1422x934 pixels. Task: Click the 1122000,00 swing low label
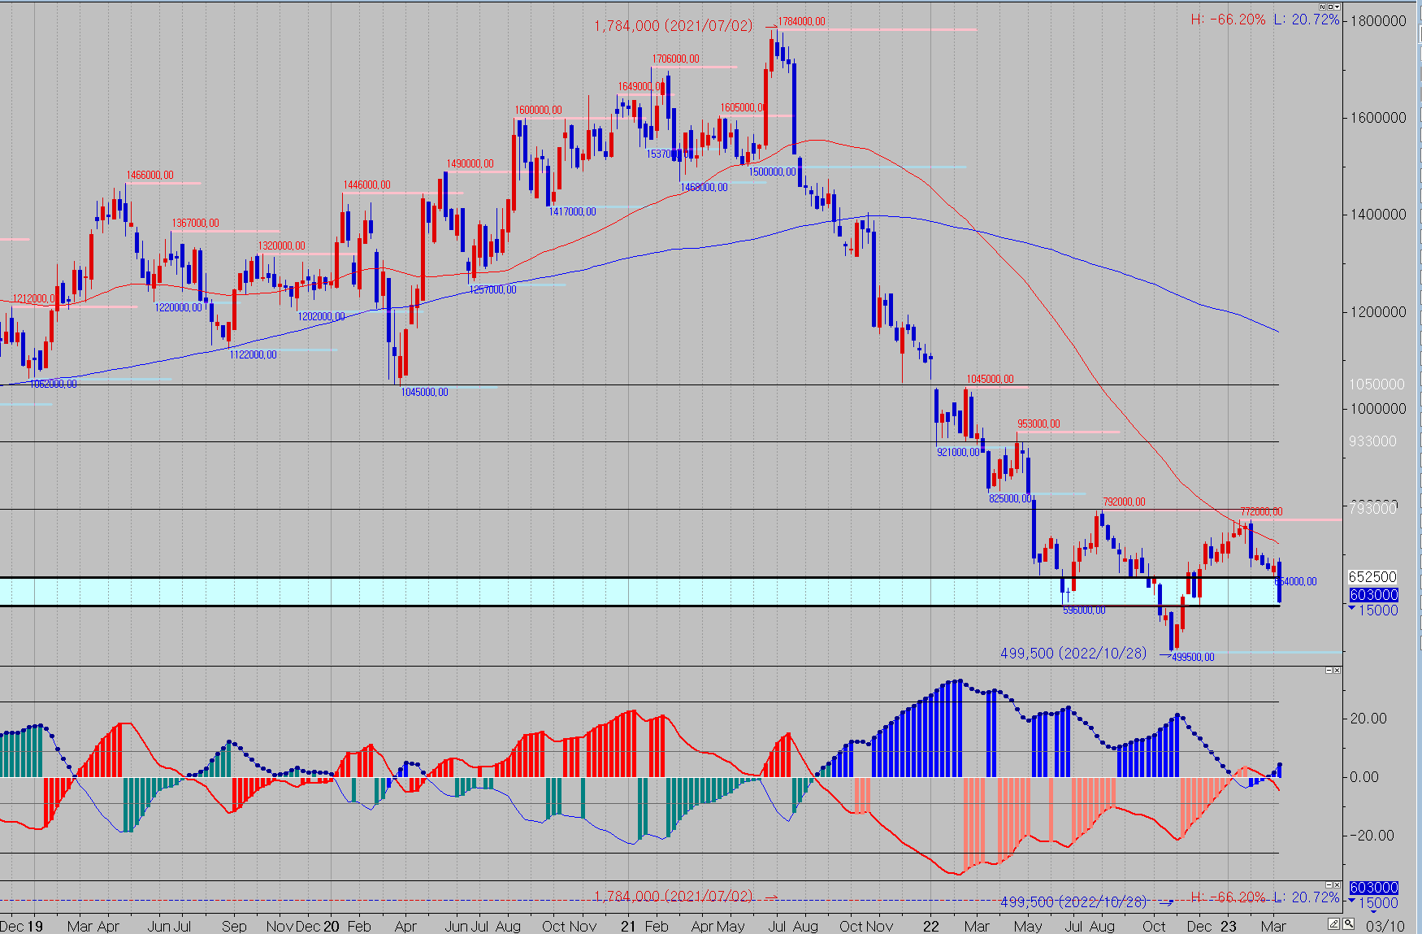(254, 355)
